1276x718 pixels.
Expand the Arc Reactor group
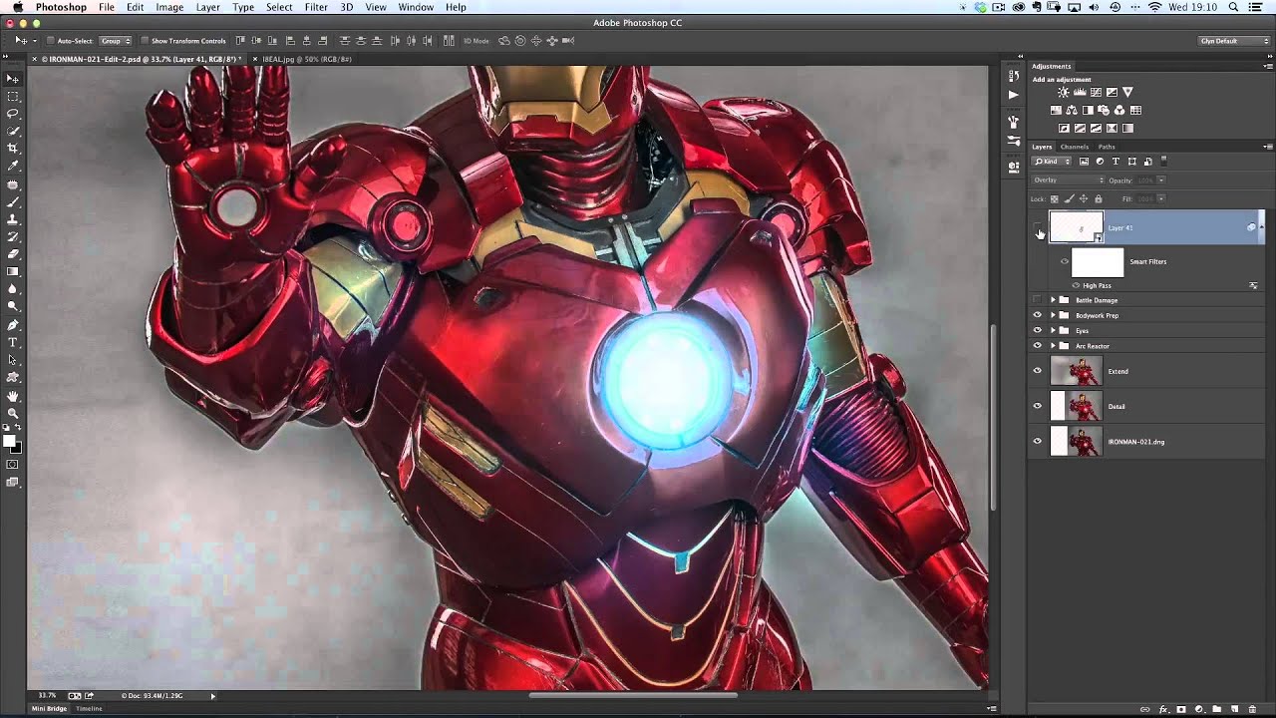click(x=1053, y=346)
